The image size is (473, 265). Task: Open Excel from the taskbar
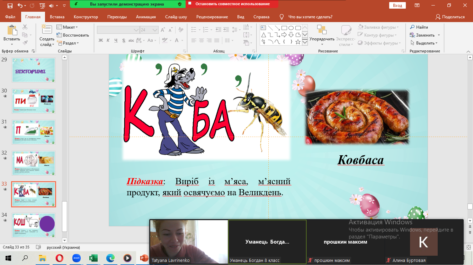click(x=93, y=258)
